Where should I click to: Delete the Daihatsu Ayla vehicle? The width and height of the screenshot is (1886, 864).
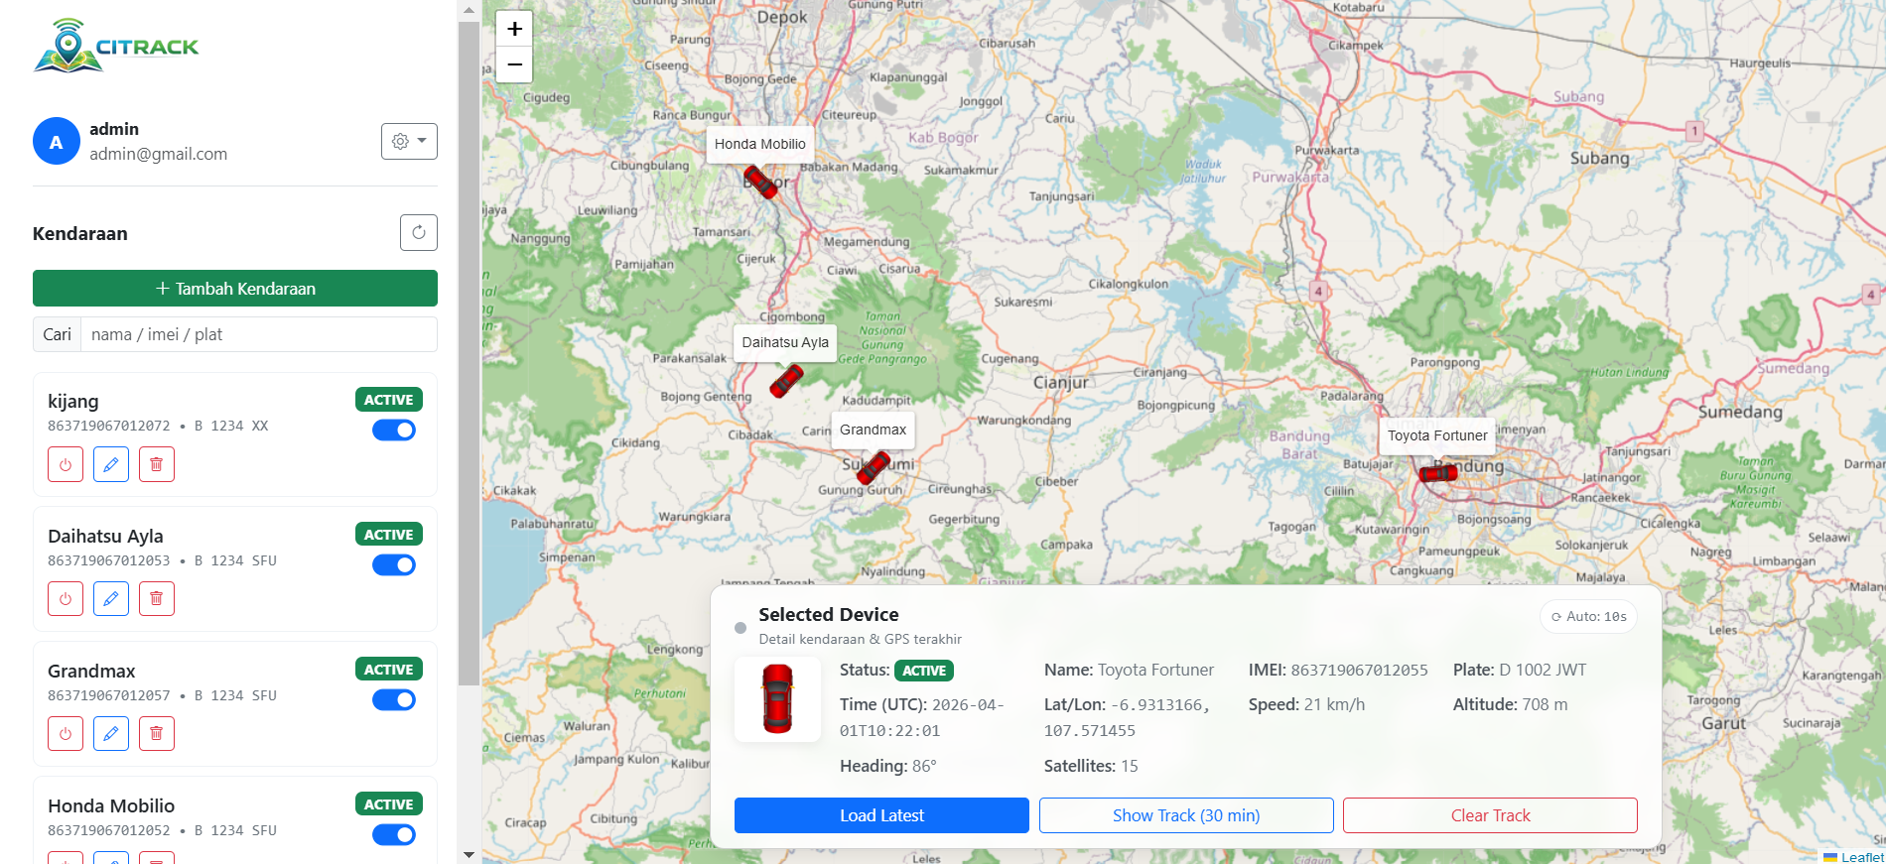pos(157,598)
